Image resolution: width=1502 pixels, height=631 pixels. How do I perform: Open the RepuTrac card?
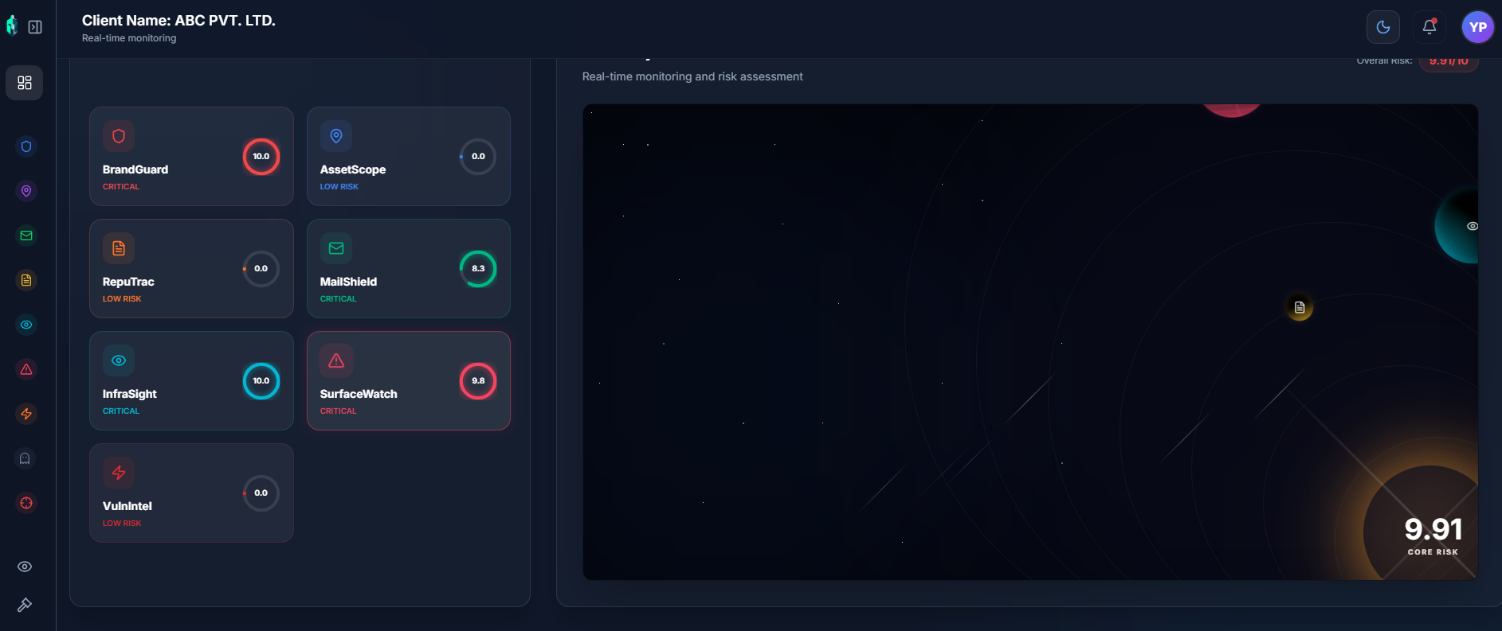coord(191,268)
